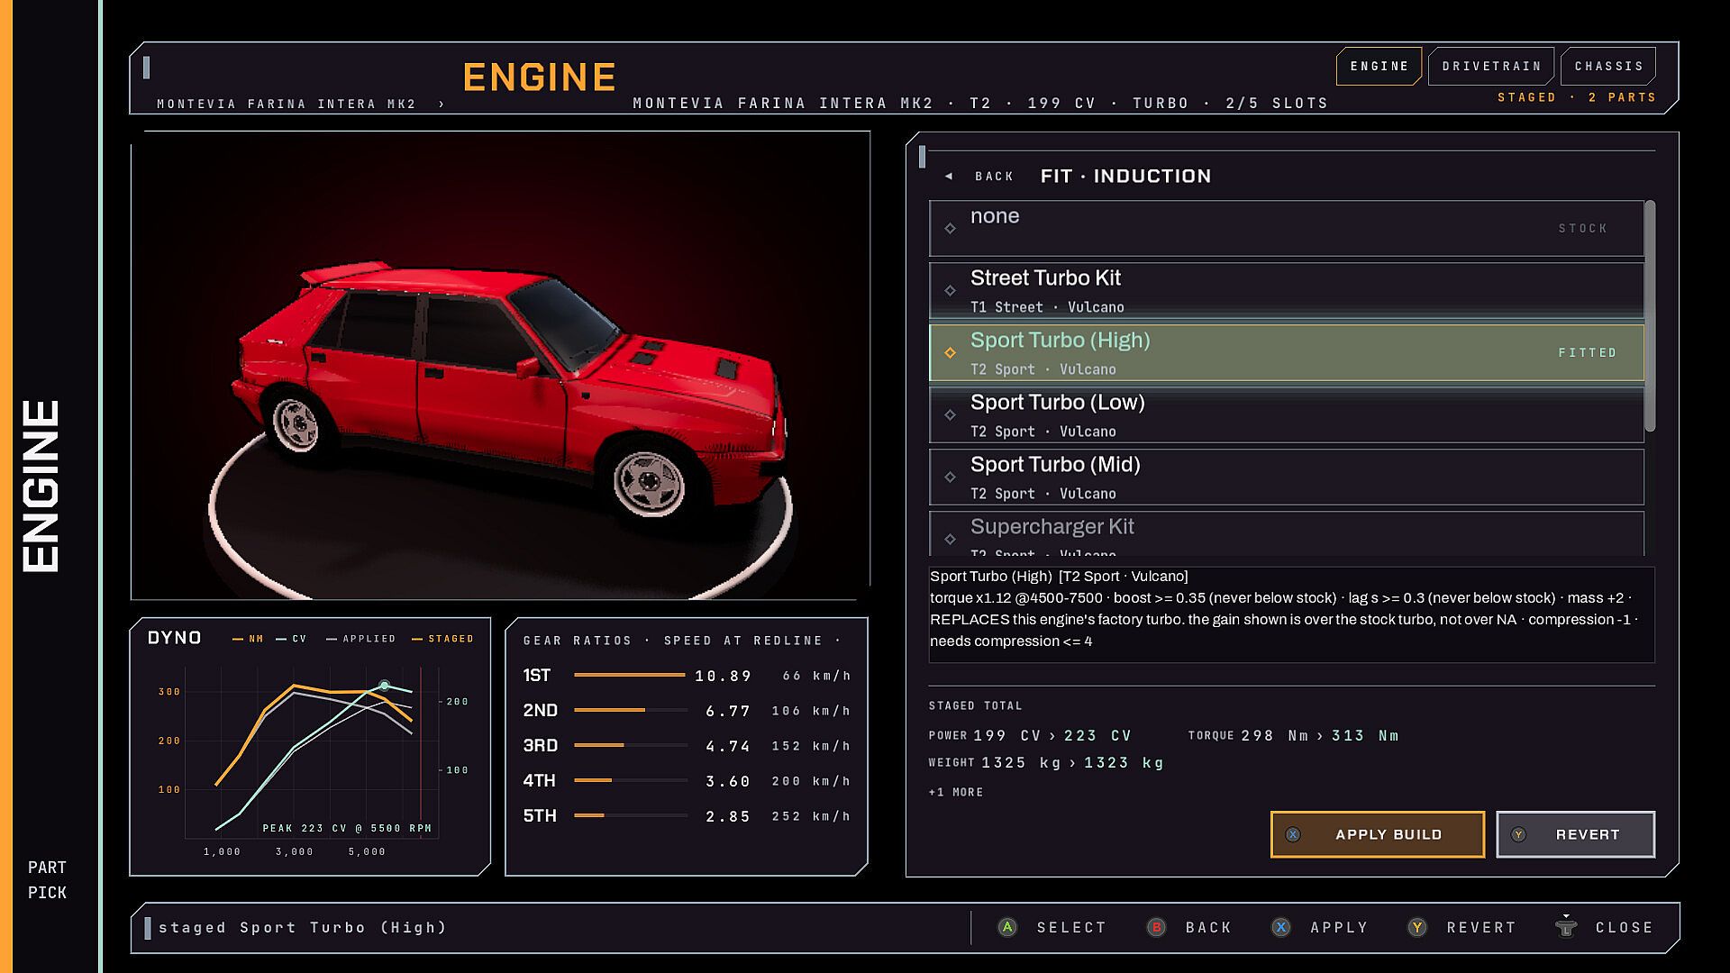Select the diamond marker for Street Turbo Kit

click(x=950, y=290)
